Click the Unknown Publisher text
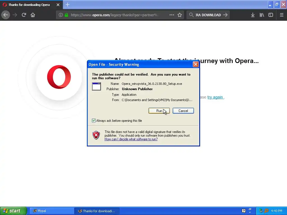 click(x=137, y=89)
